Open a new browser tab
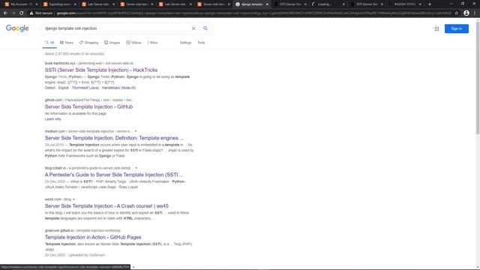The width and height of the screenshot is (480, 270). coord(430,4)
